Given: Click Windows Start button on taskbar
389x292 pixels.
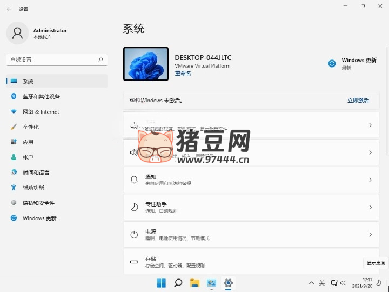Looking at the screenshot, I should [161, 283].
